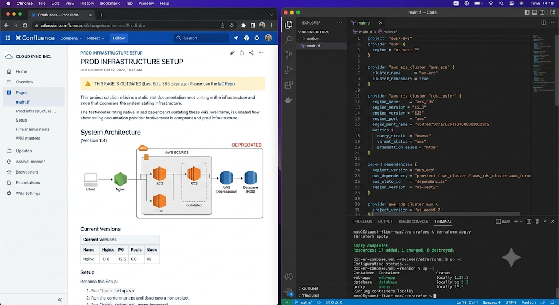Open Bookmark menu in menu bar
This screenshot has width=559, height=305.
110,3
